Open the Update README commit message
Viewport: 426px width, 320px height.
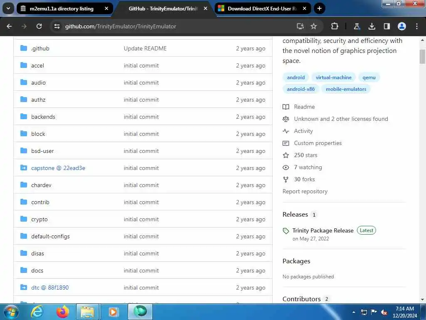145,48
